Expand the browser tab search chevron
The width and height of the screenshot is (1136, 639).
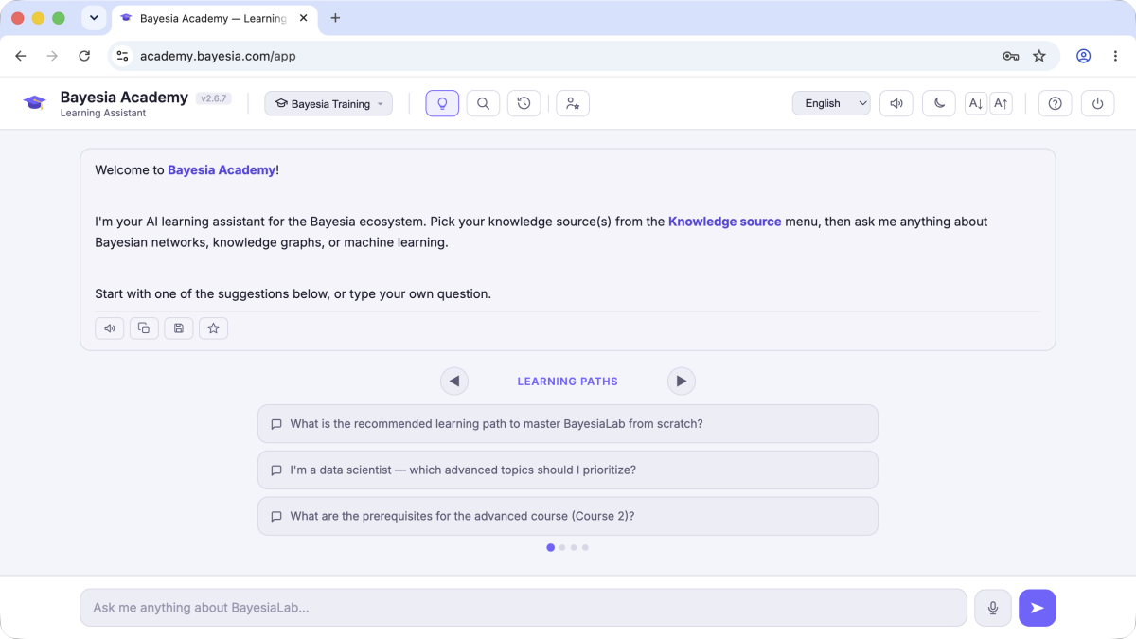pyautogui.click(x=94, y=18)
